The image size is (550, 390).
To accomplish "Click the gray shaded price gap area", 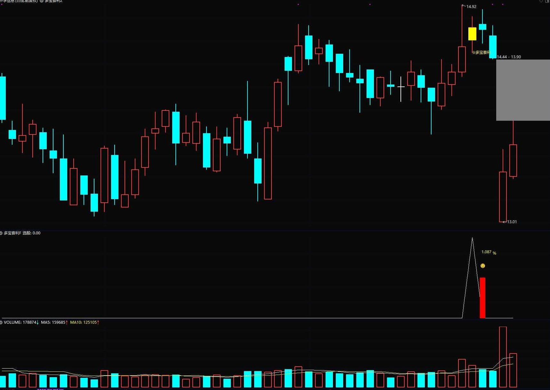I will coord(523,90).
